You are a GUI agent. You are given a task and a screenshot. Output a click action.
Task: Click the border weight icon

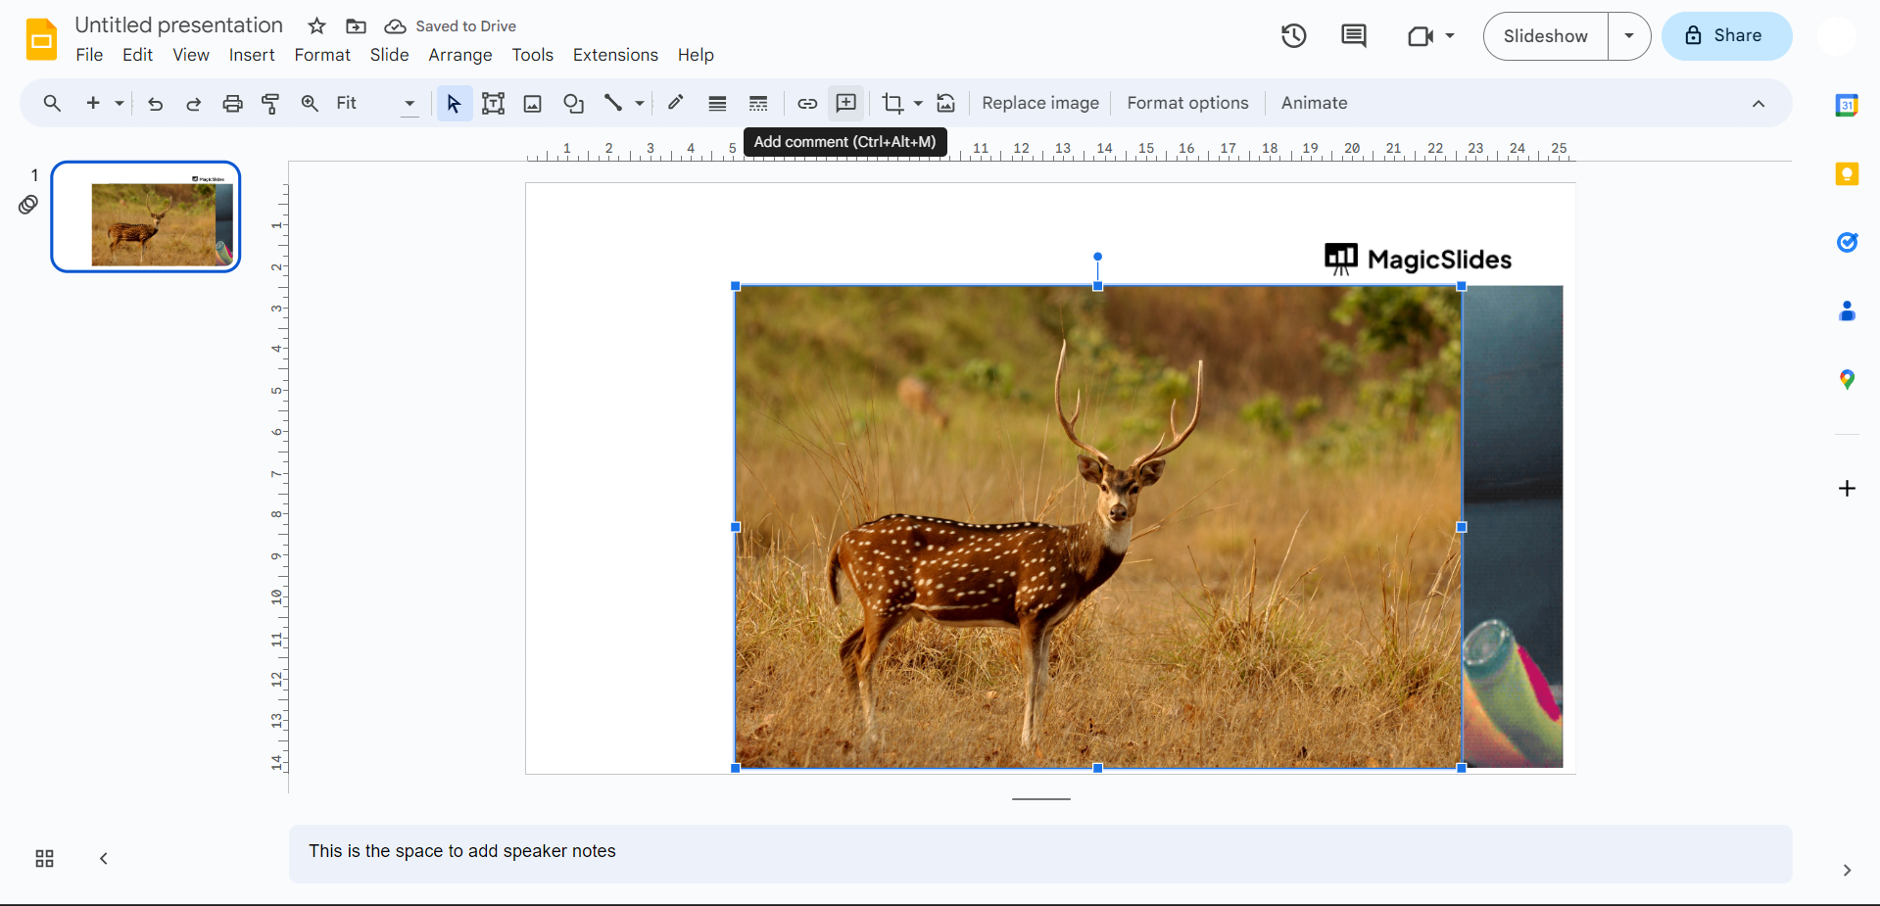[717, 104]
